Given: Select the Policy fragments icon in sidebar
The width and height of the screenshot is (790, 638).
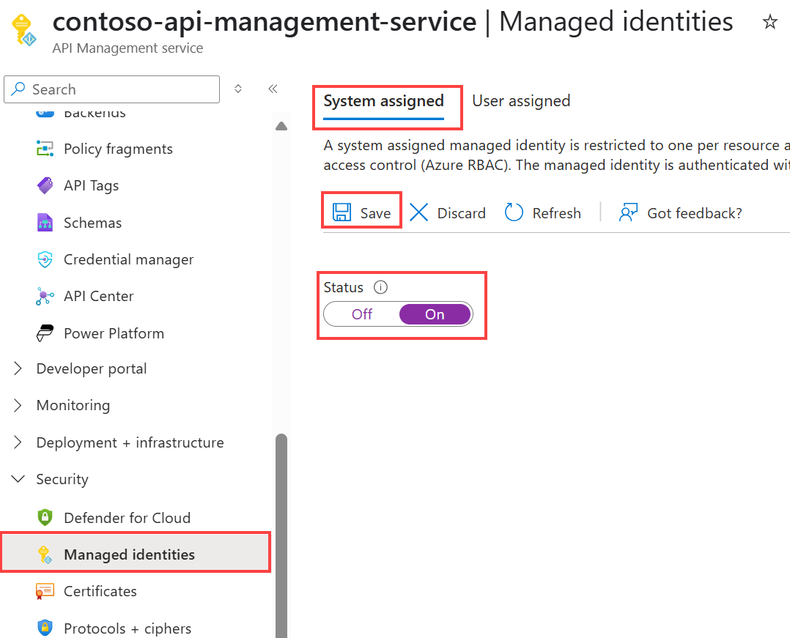Looking at the screenshot, I should [x=44, y=149].
